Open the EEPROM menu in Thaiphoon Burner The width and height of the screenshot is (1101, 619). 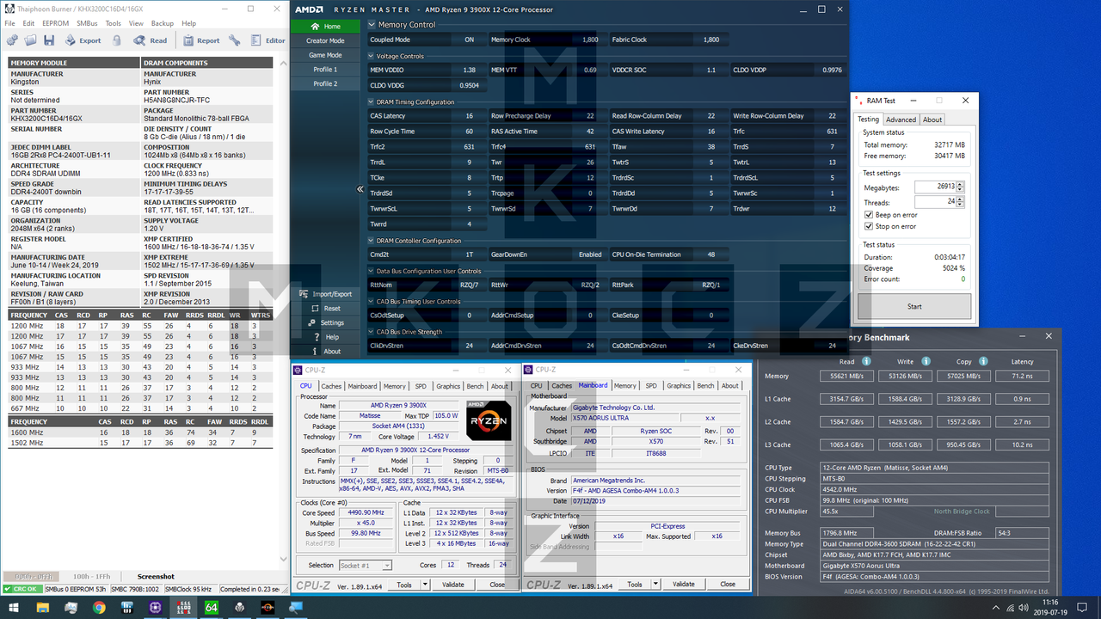pyautogui.click(x=55, y=23)
